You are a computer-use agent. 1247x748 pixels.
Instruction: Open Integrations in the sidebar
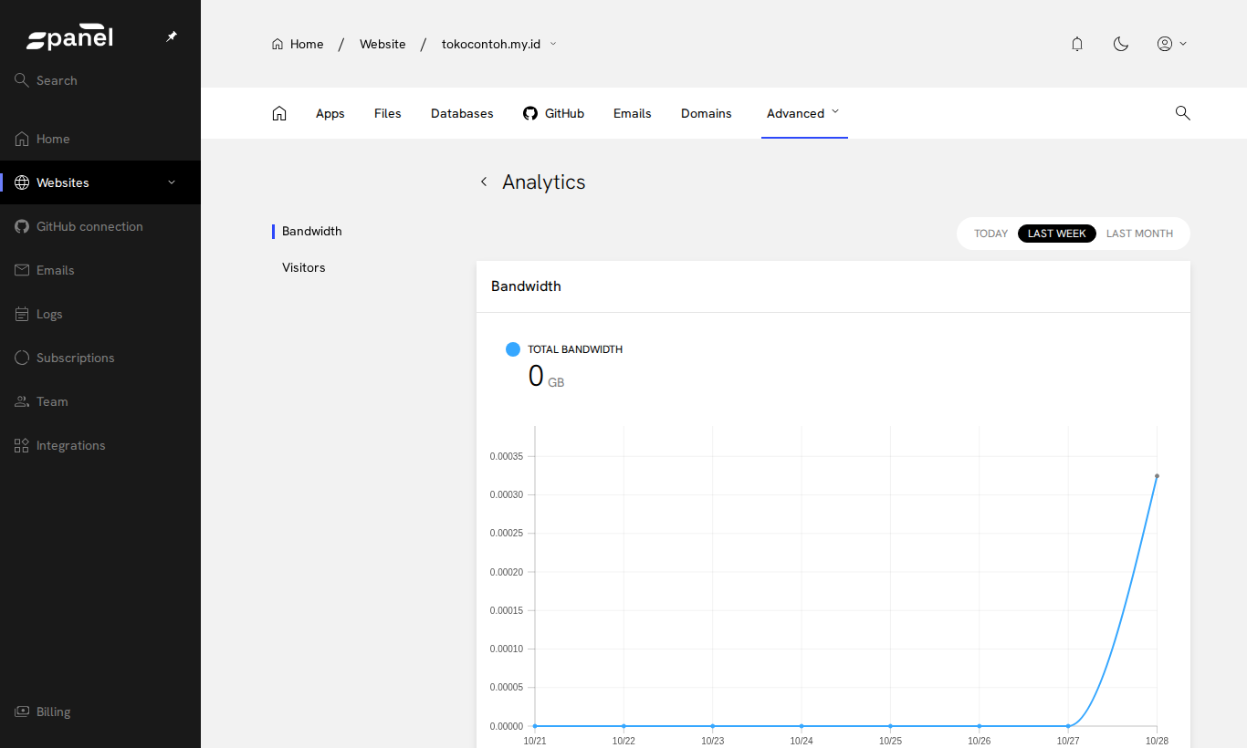point(100,445)
